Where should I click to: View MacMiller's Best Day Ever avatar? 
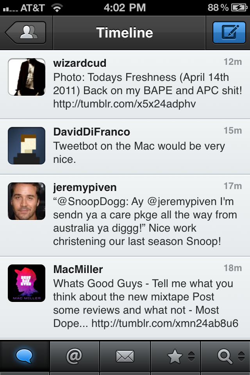pos(27,283)
